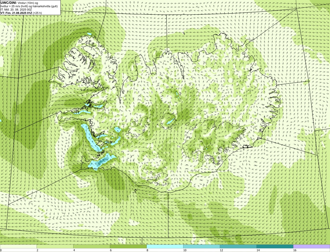Click the "IT: Mið. 20. 08. 2025 00Z" line
Image resolution: width=330 pixels, height=252 pixels.
[x=16, y=9]
